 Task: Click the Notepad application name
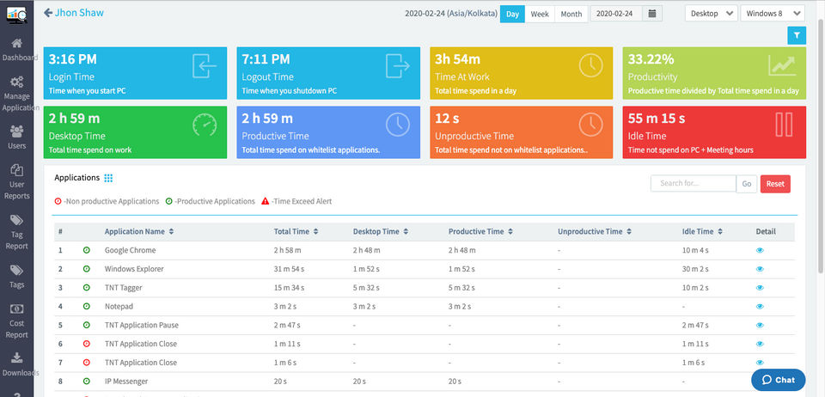[x=119, y=307]
